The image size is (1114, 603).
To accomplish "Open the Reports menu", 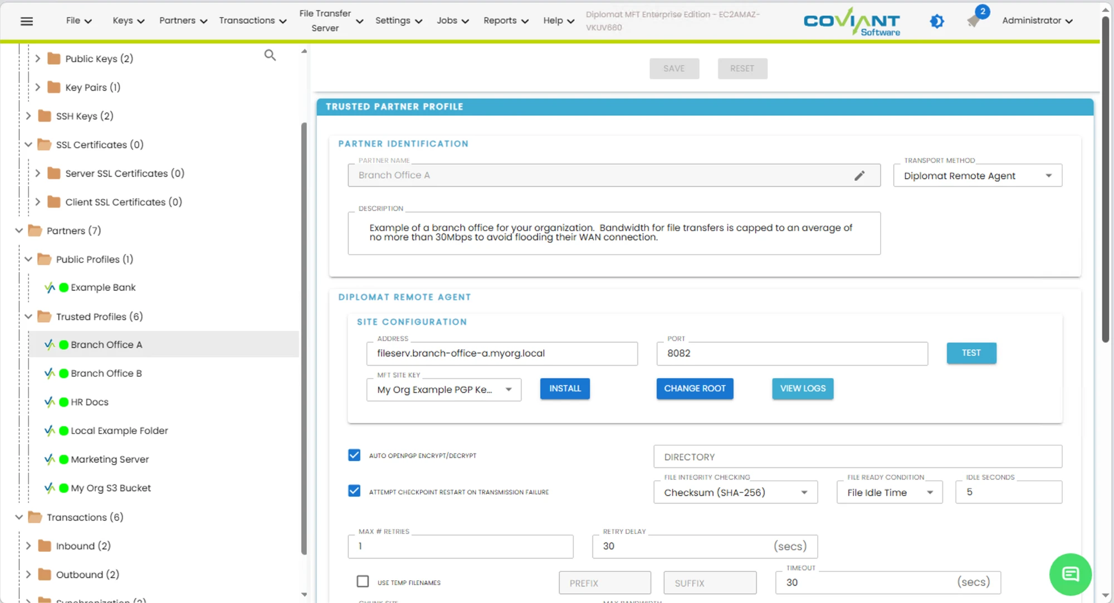I will [x=506, y=21].
